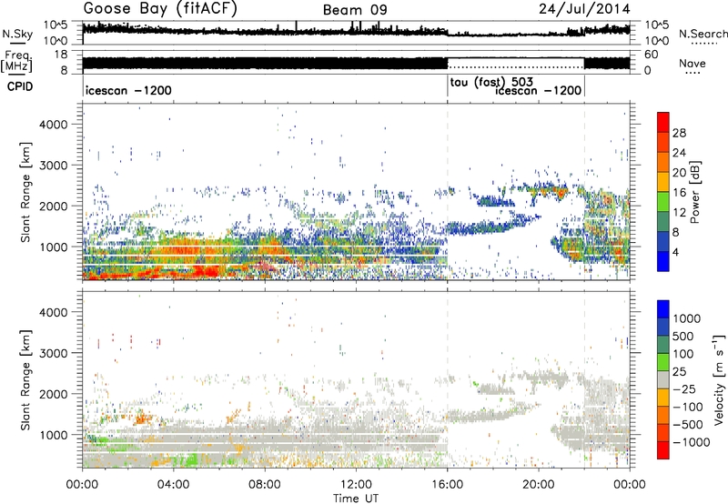Click the 'tau (fast) 503' CPID label
Image resolution: width=728 pixels, height=504 pixels.
click(x=491, y=83)
